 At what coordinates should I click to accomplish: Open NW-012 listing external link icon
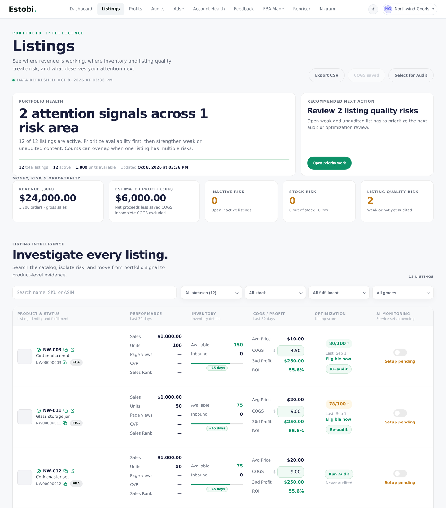[72, 471]
